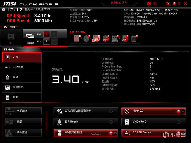The width and height of the screenshot is (191, 143).
Task: Launch M-Flash utility
Action: tap(24, 111)
